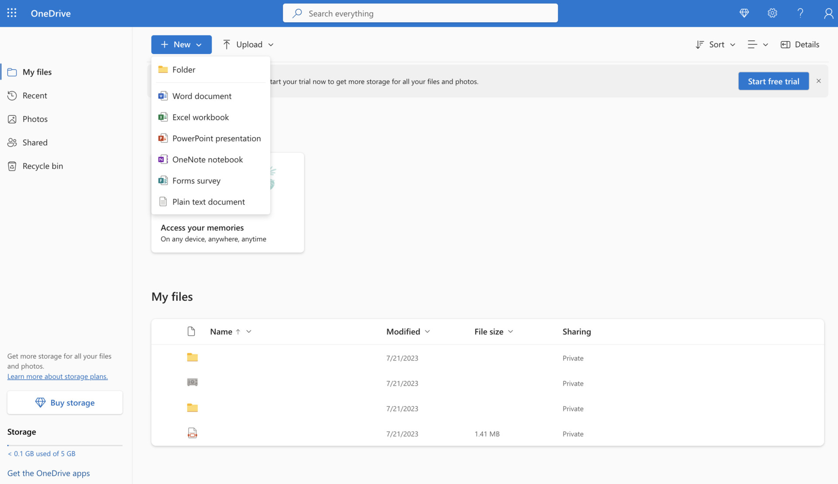Open the yellow folder in the file list
Screen dimensions: 838x484
point(192,357)
